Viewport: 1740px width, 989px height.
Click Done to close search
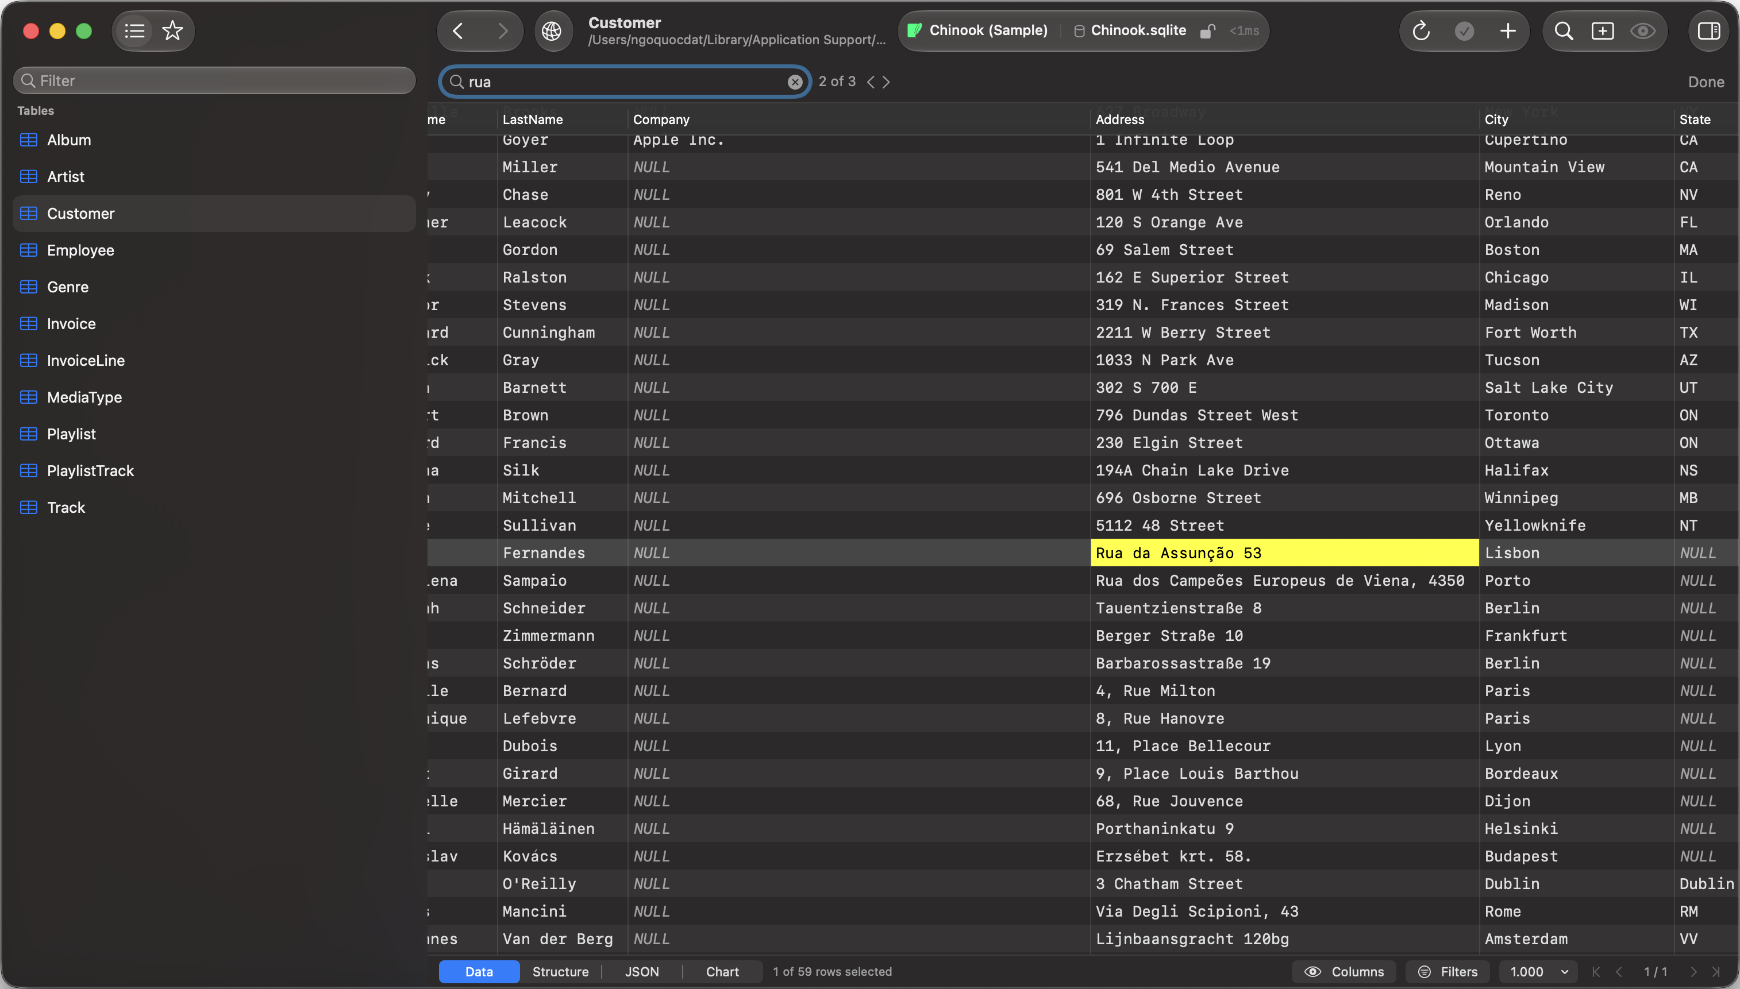coord(1706,82)
